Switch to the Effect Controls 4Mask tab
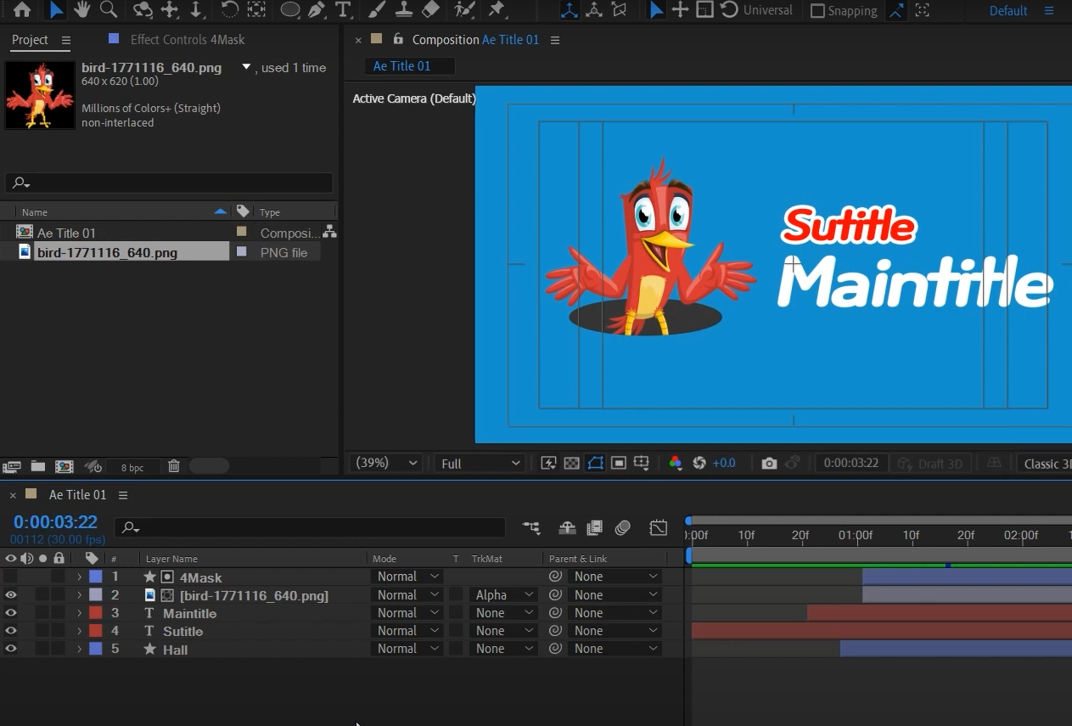This screenshot has height=726, width=1072. point(187,40)
